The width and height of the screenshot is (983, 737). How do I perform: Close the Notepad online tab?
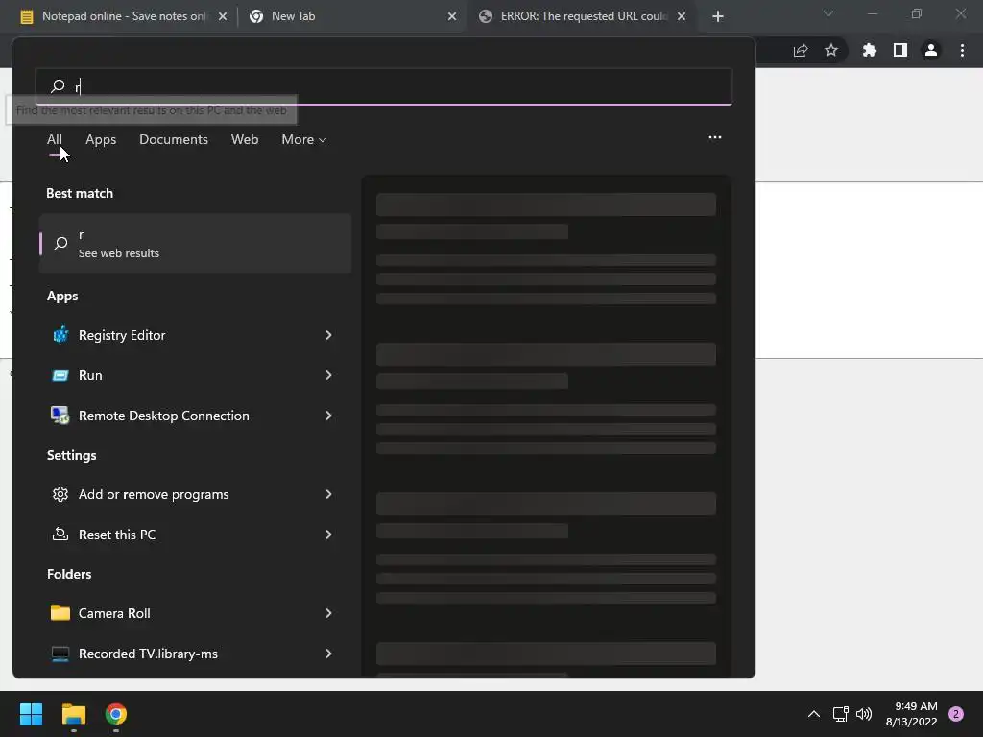click(223, 16)
